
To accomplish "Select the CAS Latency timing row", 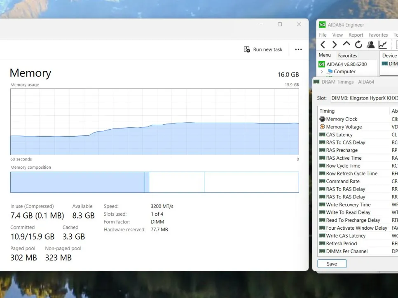I will tap(339, 135).
